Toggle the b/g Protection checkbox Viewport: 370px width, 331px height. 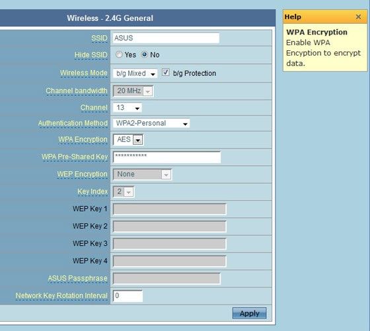click(x=166, y=72)
